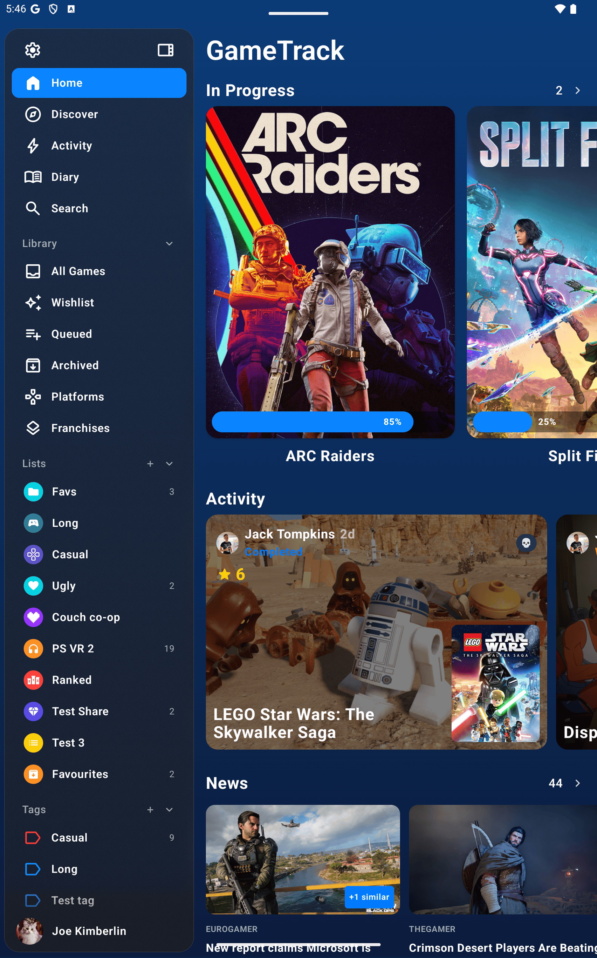Select the Test tag entry
The height and width of the screenshot is (958, 597).
coord(99,900)
